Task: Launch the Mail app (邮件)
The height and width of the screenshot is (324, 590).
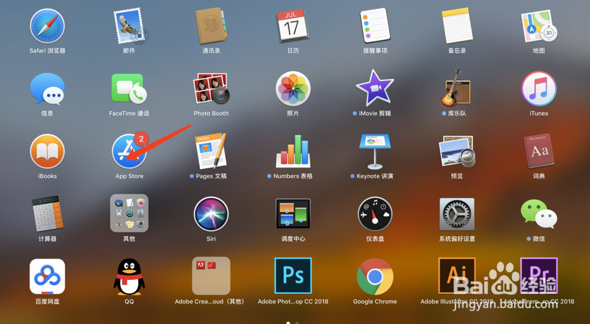Action: point(129,26)
